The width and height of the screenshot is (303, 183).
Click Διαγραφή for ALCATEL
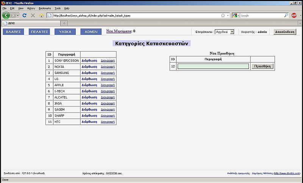pos(108,97)
